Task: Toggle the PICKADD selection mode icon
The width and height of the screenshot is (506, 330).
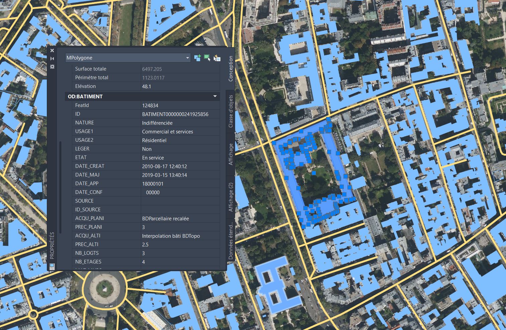Action: click(197, 58)
